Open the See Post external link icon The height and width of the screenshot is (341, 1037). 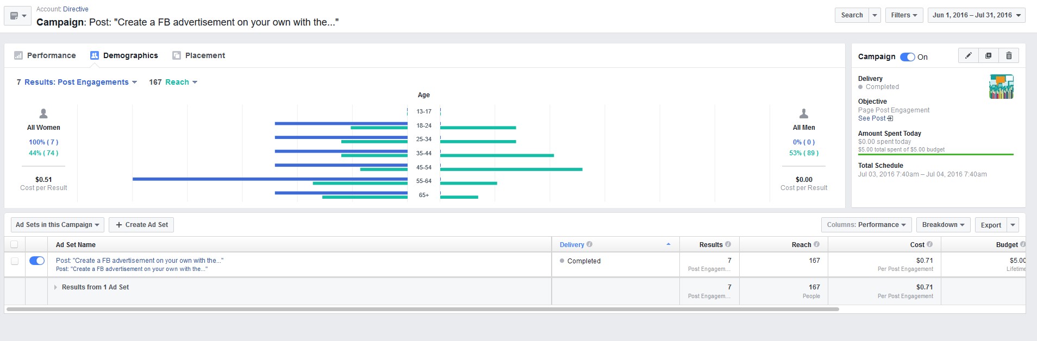[x=890, y=118]
